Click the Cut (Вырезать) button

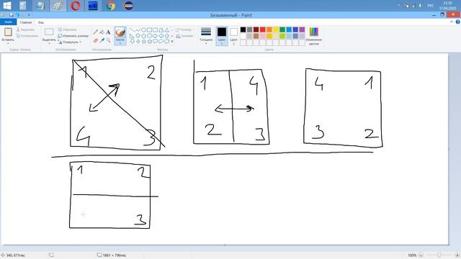tap(25, 29)
